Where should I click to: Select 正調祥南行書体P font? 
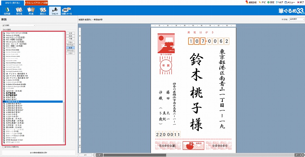[x=13, y=112]
